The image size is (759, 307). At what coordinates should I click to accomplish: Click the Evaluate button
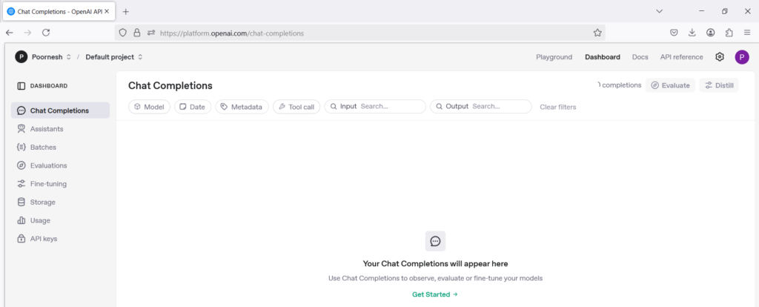click(x=670, y=85)
